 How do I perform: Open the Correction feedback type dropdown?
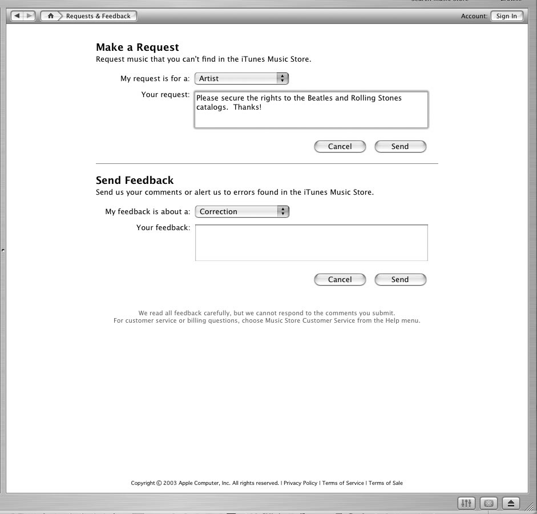click(242, 211)
